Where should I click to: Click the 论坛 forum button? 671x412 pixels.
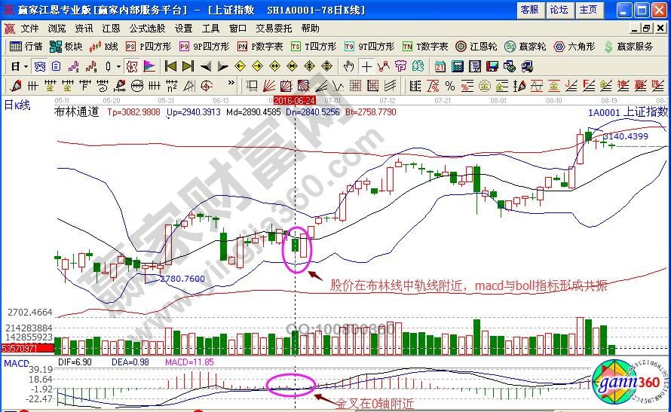559,10
